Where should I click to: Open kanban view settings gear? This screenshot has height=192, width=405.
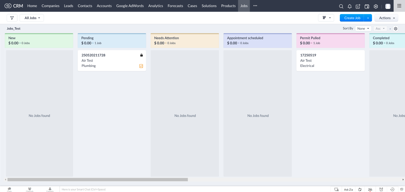point(396,29)
